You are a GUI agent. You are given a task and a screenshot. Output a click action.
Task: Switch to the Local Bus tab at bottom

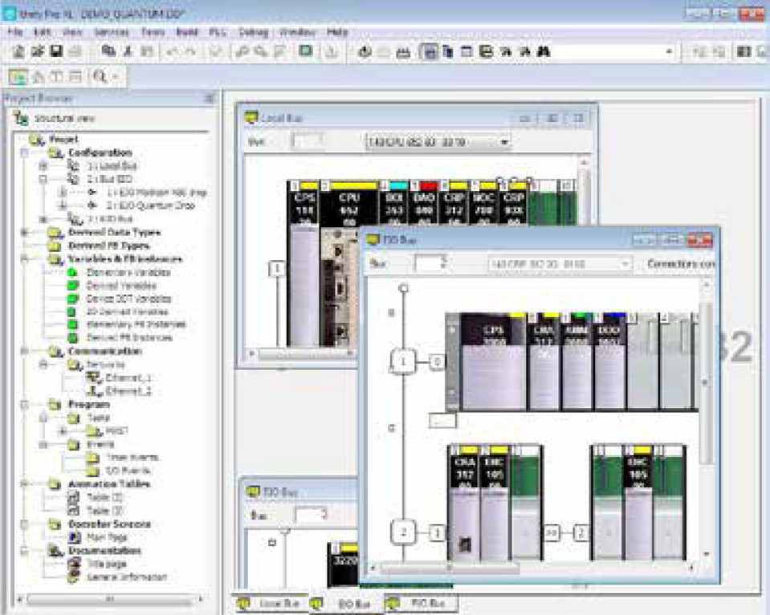point(270,602)
